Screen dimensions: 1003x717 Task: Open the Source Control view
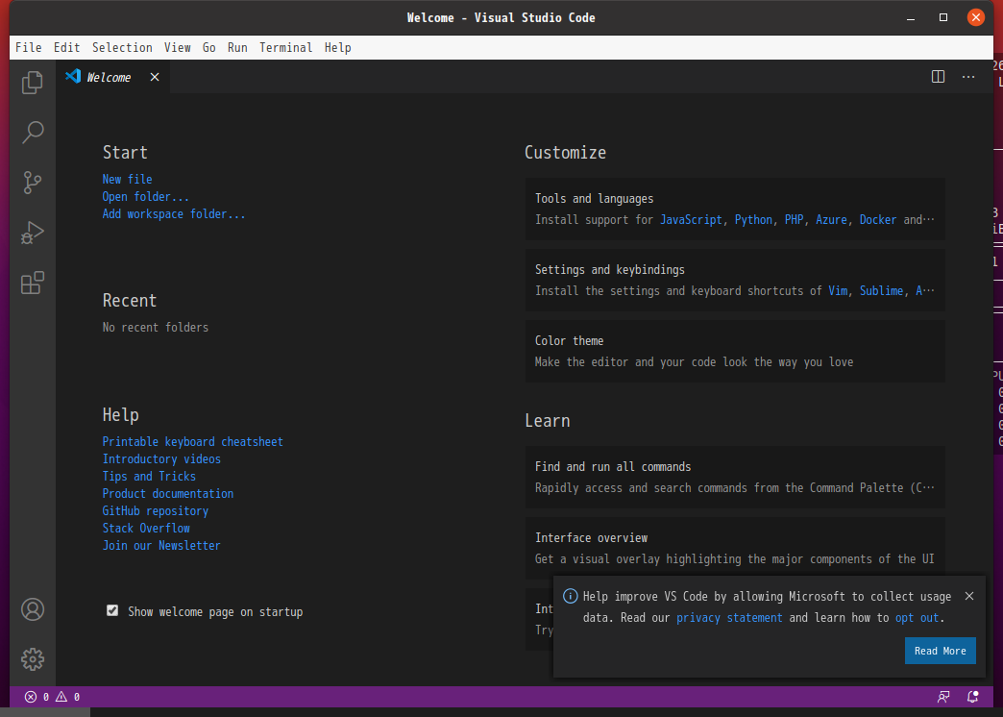32,183
